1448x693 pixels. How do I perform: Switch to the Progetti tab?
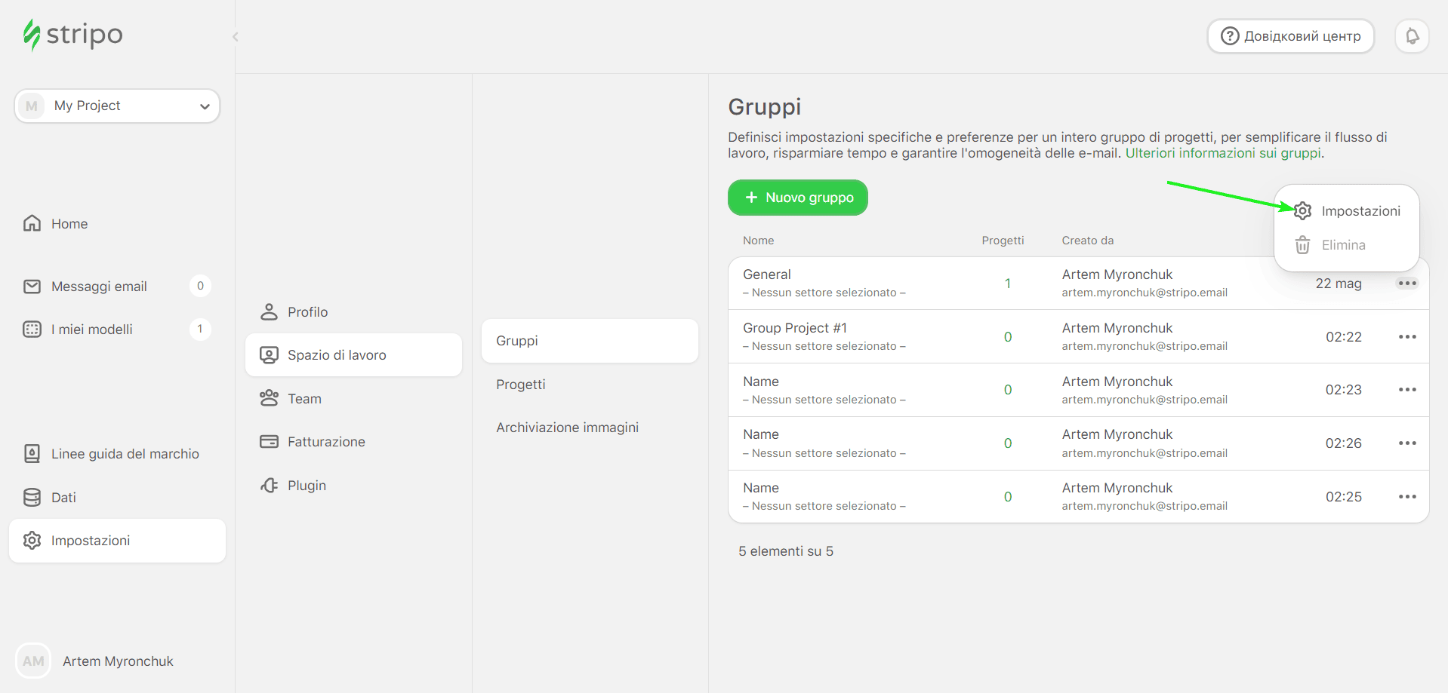[x=520, y=385]
